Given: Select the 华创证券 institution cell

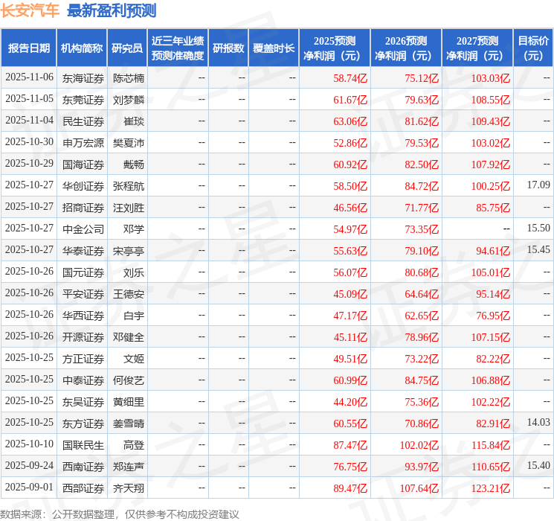Looking at the screenshot, I should (x=83, y=186).
